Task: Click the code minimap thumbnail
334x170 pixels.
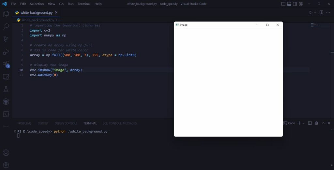Action: (320, 25)
